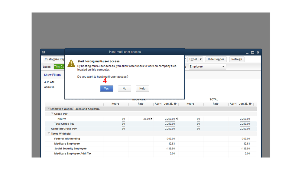Viewport: 302px width, 170px height.
Task: Decline hosting with the No button
Action: [x=125, y=88]
